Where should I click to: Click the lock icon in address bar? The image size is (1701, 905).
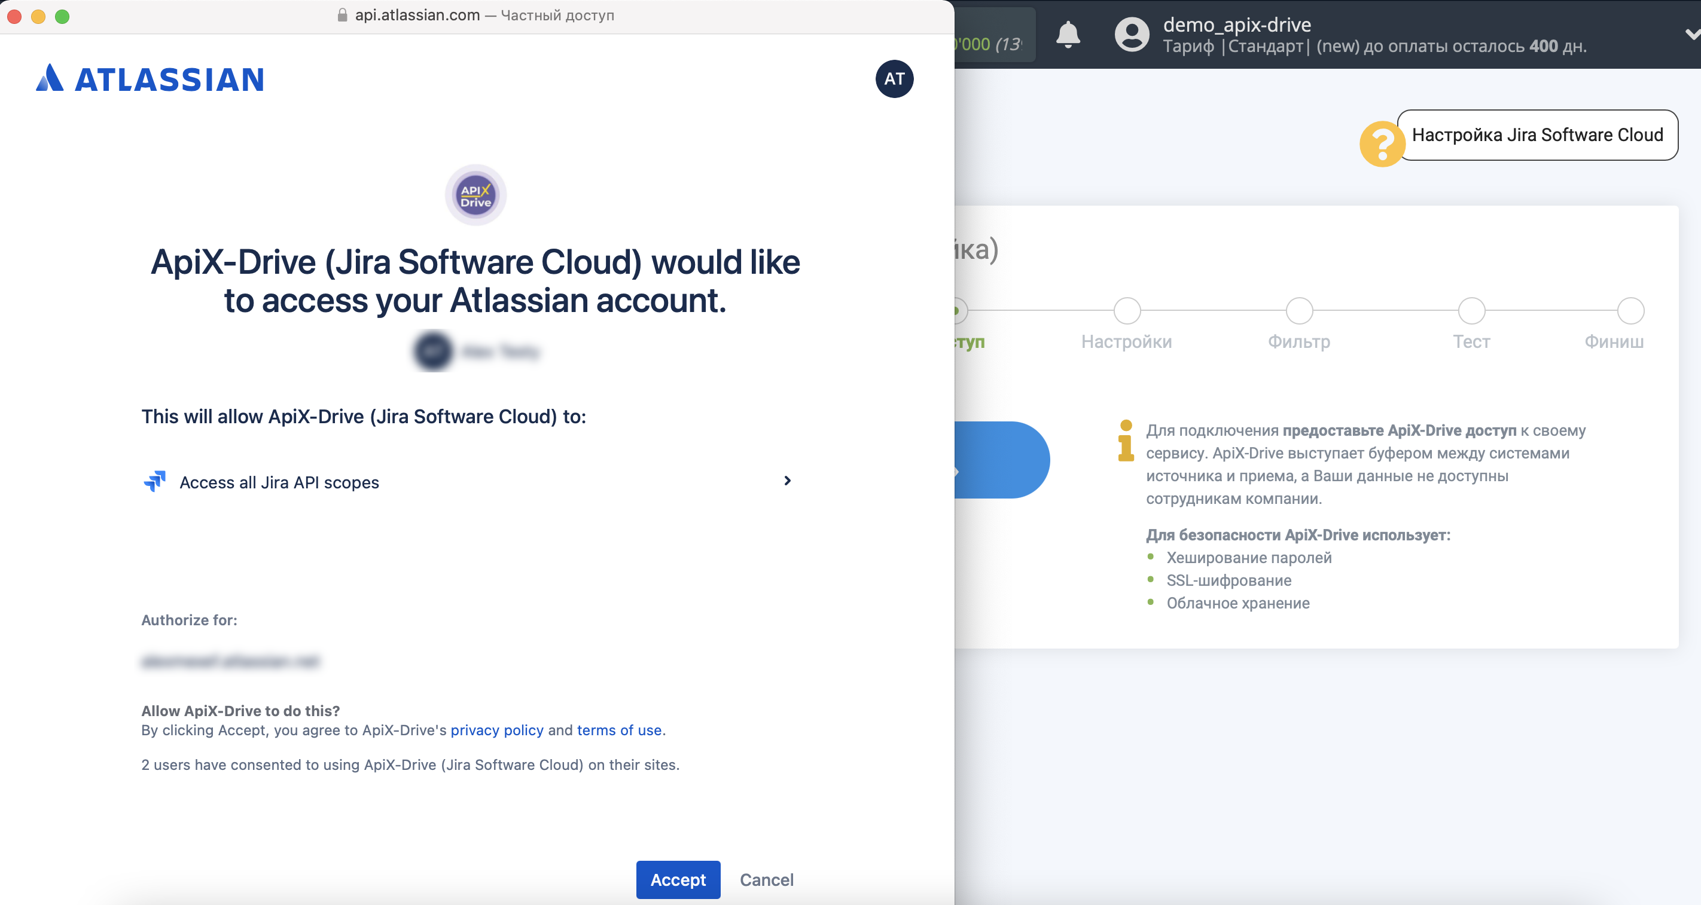coord(342,15)
